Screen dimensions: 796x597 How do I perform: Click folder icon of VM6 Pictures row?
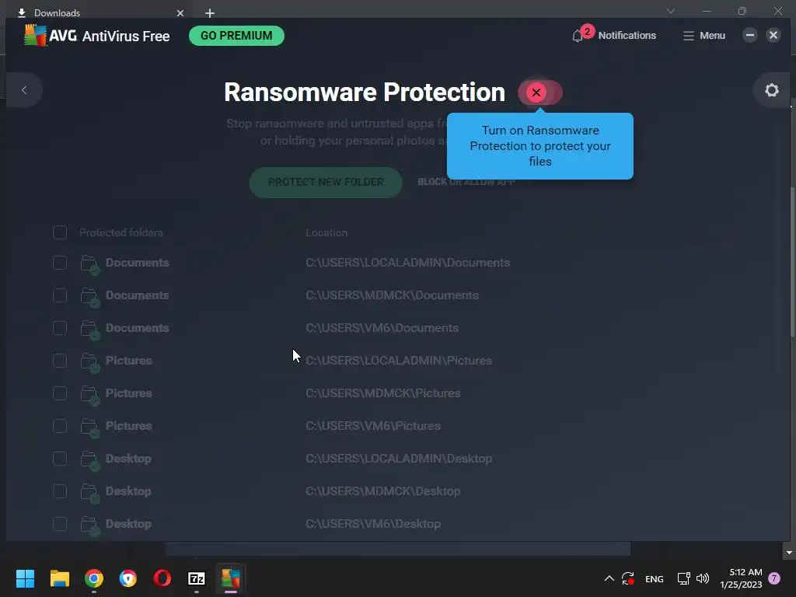[x=90, y=428]
